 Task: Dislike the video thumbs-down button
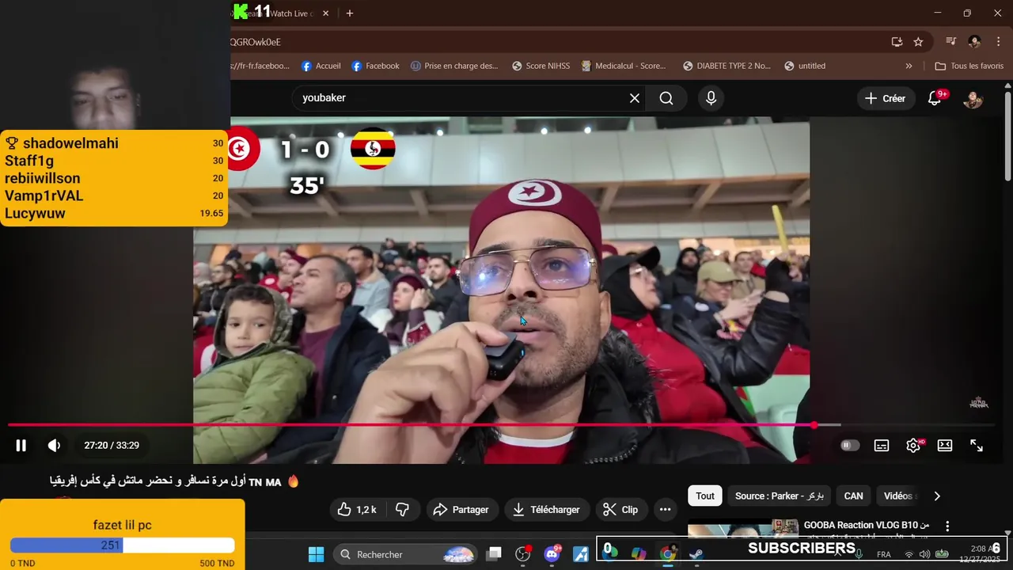point(402,510)
